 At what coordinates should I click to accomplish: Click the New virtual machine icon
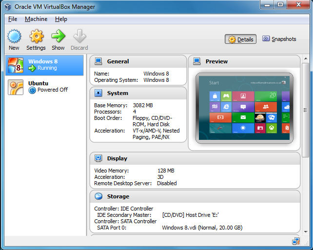(x=14, y=37)
